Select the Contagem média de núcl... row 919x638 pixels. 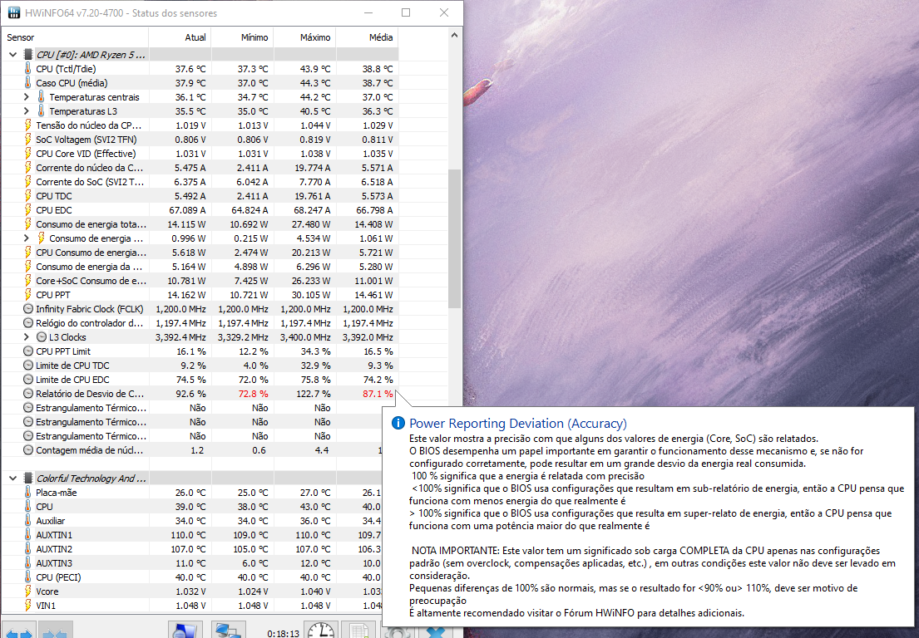click(192, 450)
